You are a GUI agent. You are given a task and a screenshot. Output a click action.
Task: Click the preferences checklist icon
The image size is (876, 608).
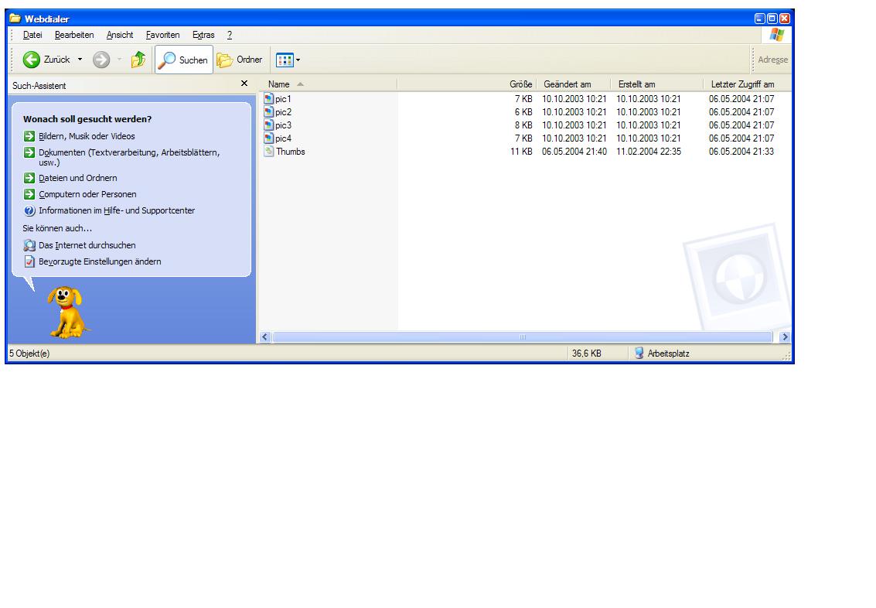coord(29,261)
